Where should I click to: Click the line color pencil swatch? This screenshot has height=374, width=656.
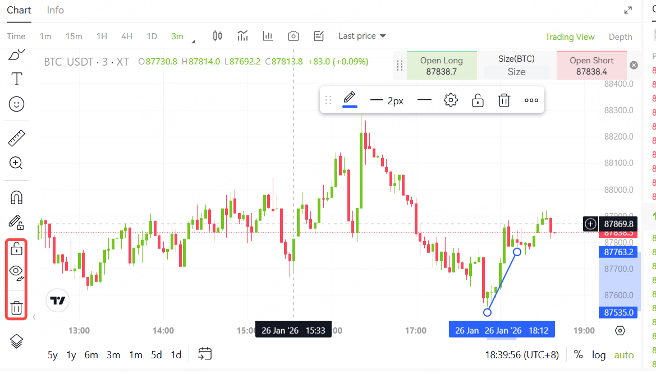tap(350, 99)
